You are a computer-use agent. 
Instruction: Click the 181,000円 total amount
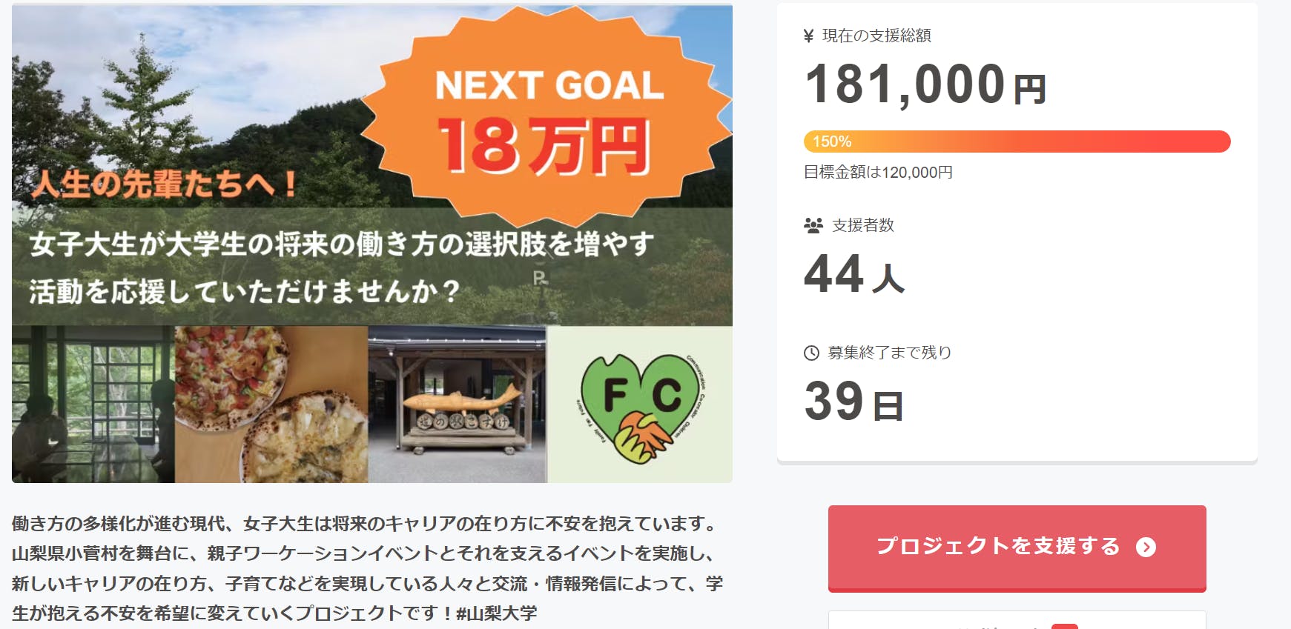coord(925,84)
